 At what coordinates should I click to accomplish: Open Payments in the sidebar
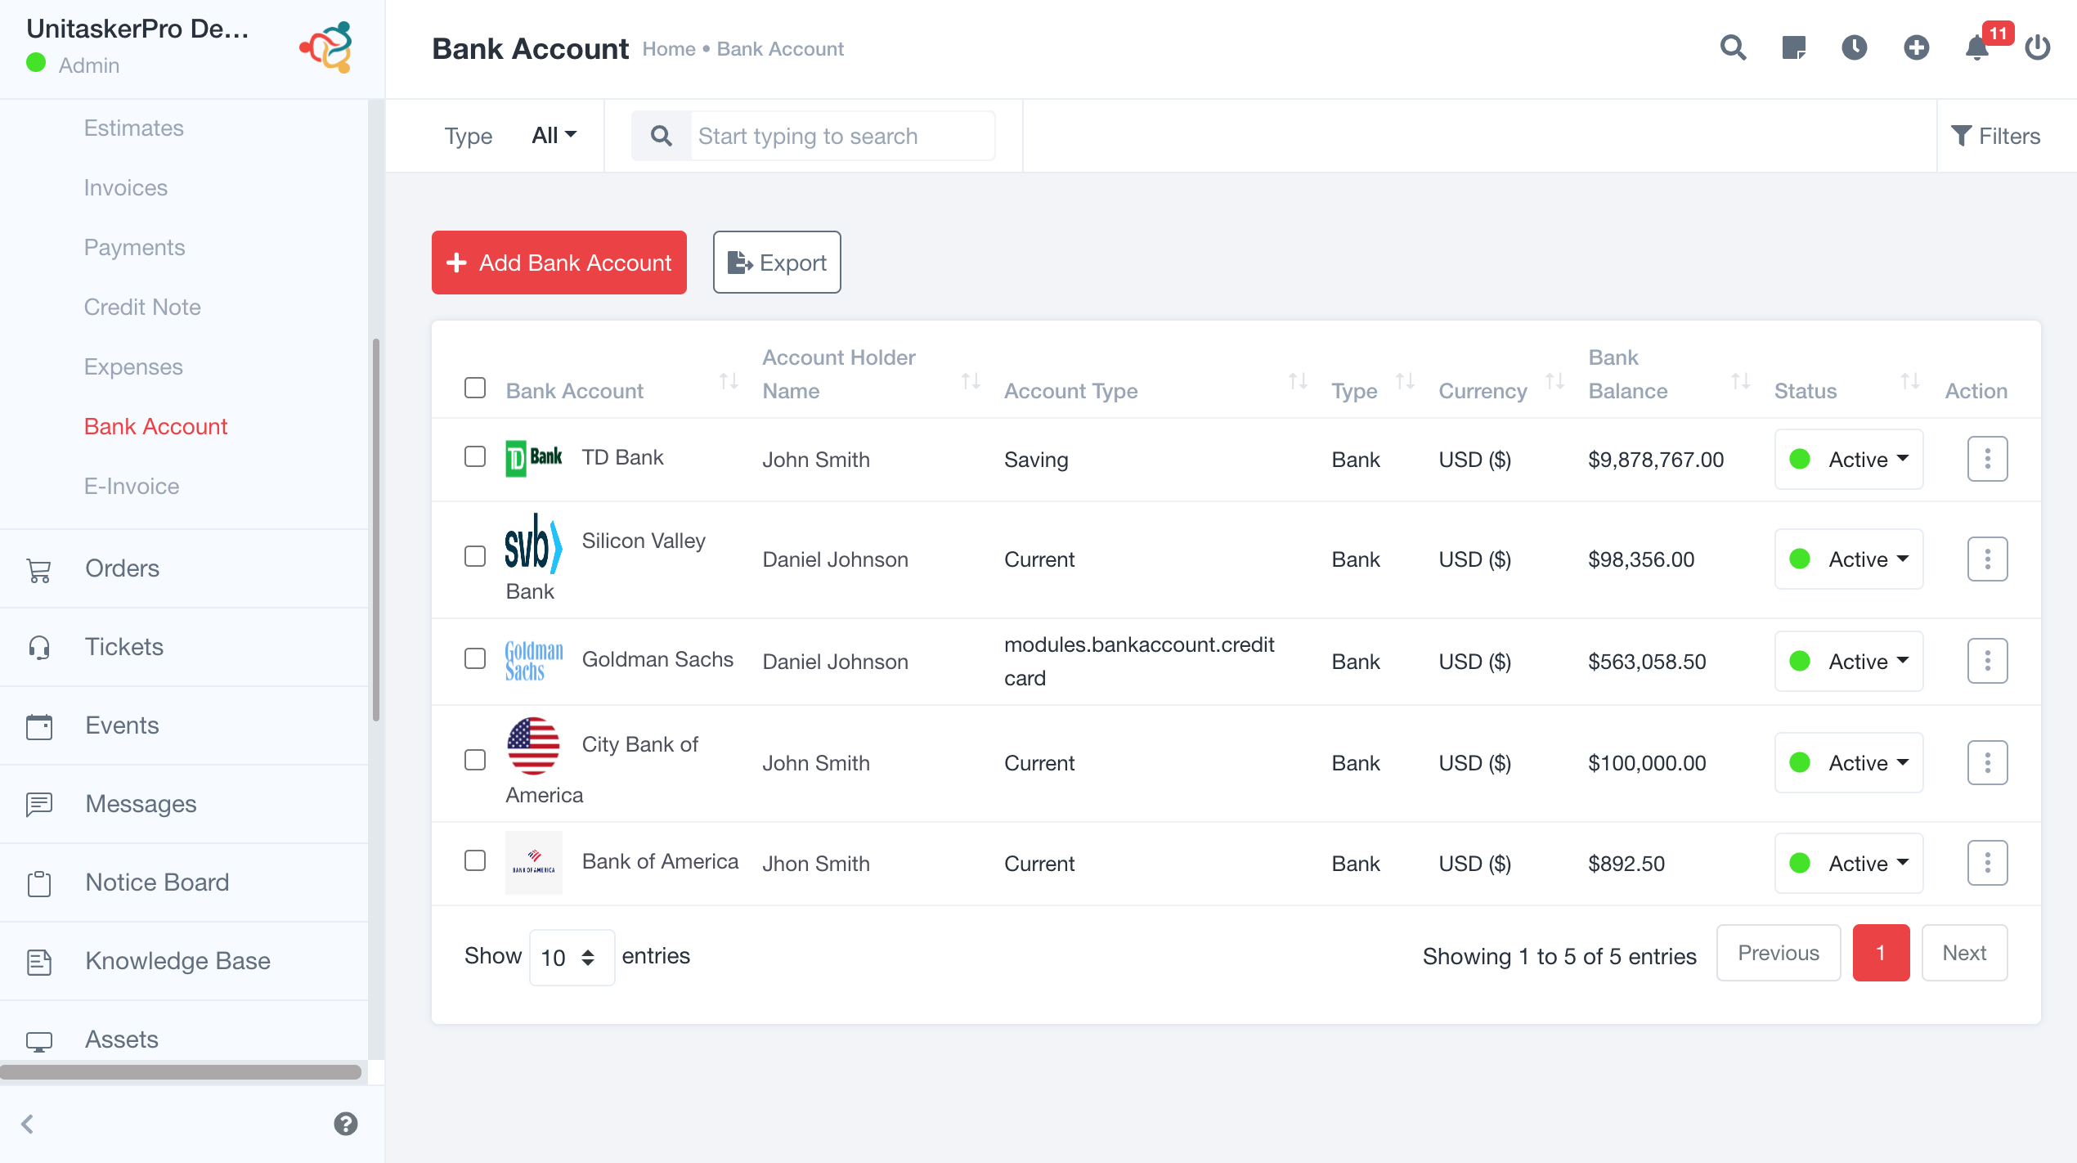pos(134,247)
